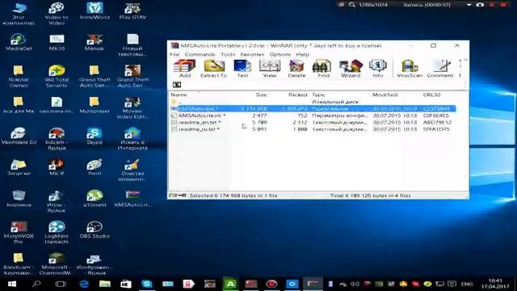Sort file list by Packed column
Image resolution: width=517 pixels, height=291 pixels.
tap(298, 95)
